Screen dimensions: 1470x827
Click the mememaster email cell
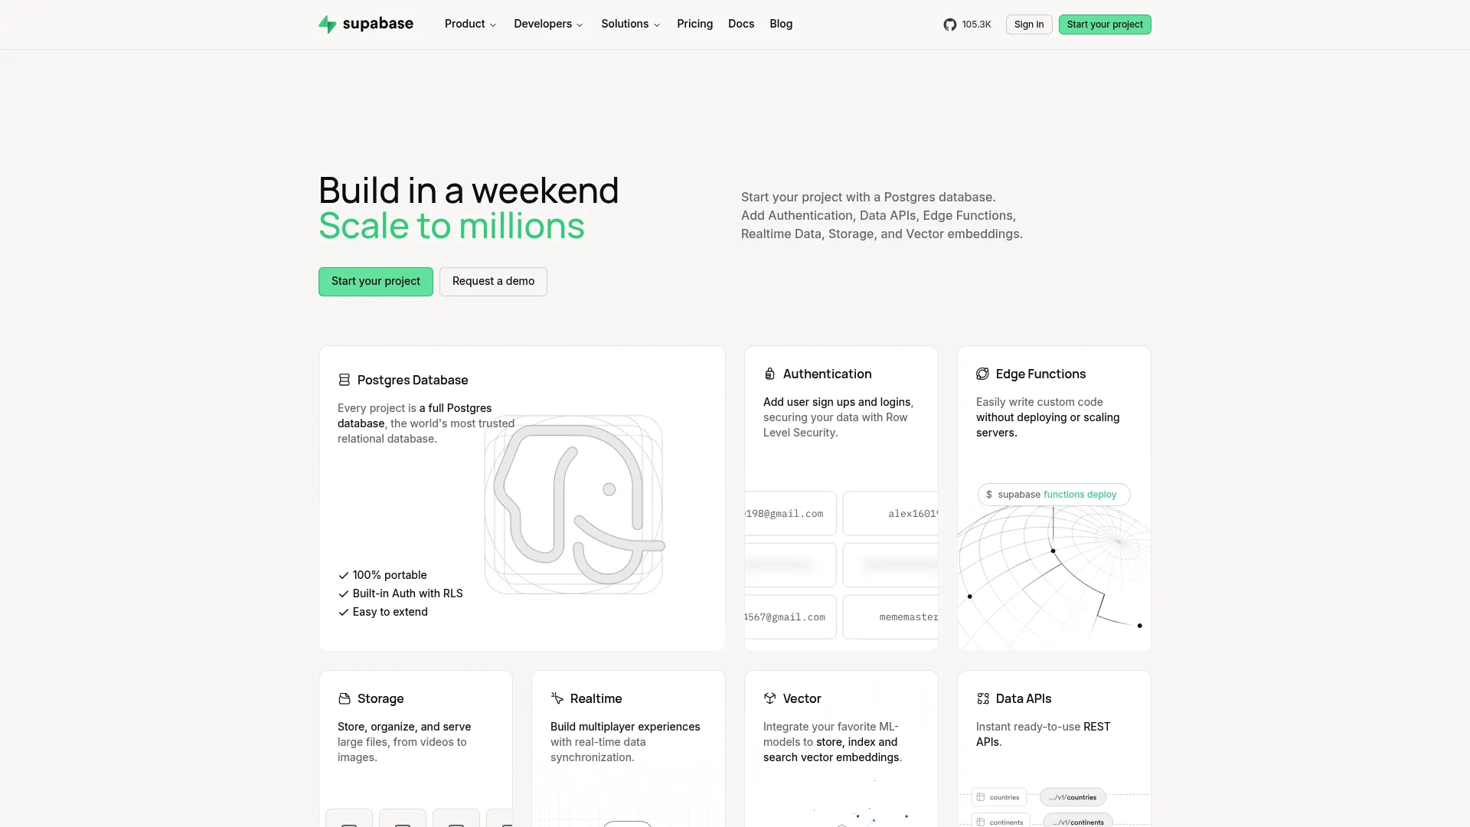pos(890,617)
